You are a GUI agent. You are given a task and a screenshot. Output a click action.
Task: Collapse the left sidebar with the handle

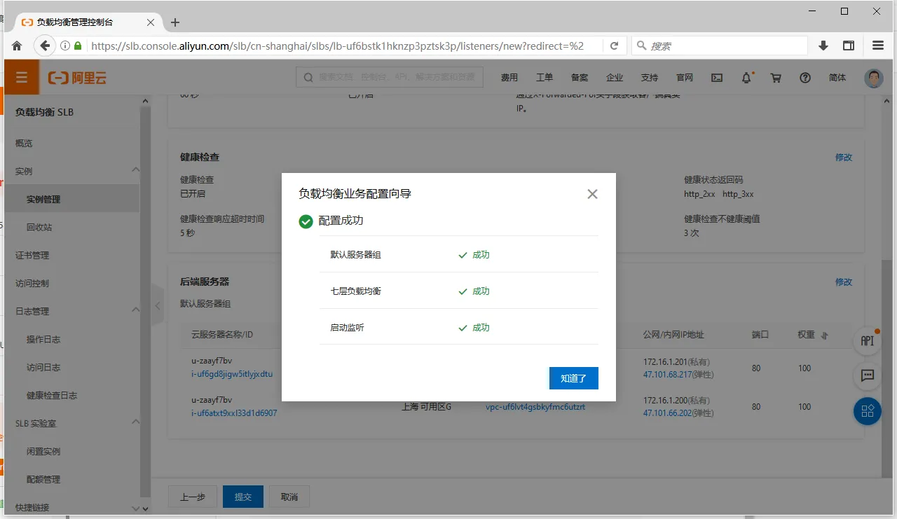(x=158, y=305)
